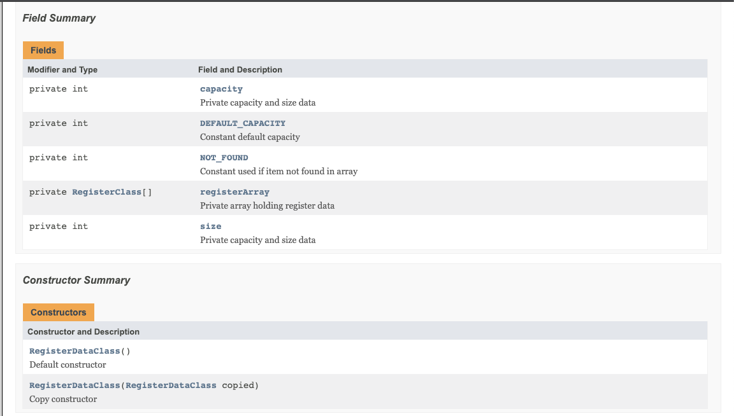Click the 'Constant default capacity' description text
The height and width of the screenshot is (416, 734).
(x=250, y=137)
